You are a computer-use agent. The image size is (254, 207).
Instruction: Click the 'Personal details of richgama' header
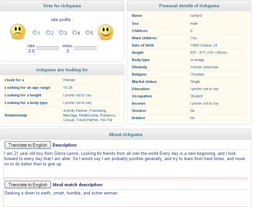click(x=189, y=6)
